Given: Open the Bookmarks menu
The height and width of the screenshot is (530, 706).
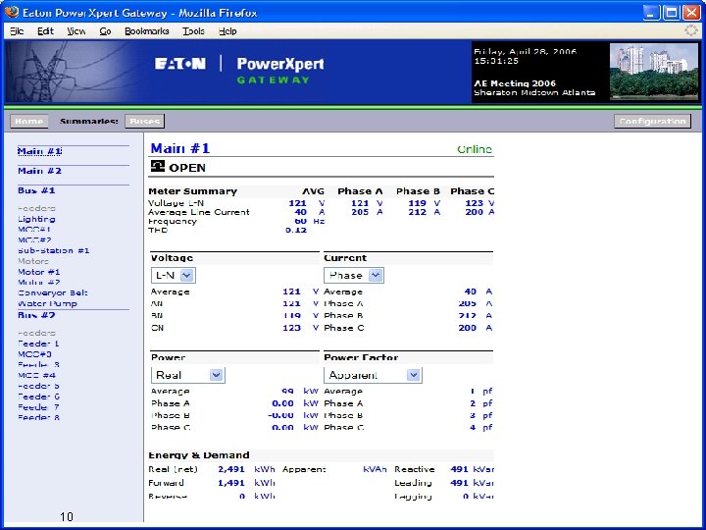Looking at the screenshot, I should click(147, 31).
